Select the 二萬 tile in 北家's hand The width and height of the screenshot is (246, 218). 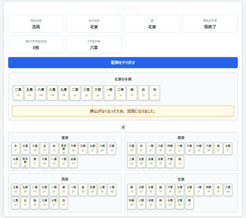click(x=18, y=93)
